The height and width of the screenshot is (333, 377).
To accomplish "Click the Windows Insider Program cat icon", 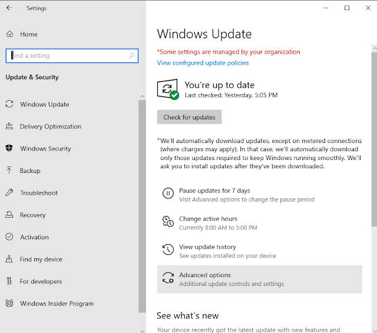I will pyautogui.click(x=9, y=303).
